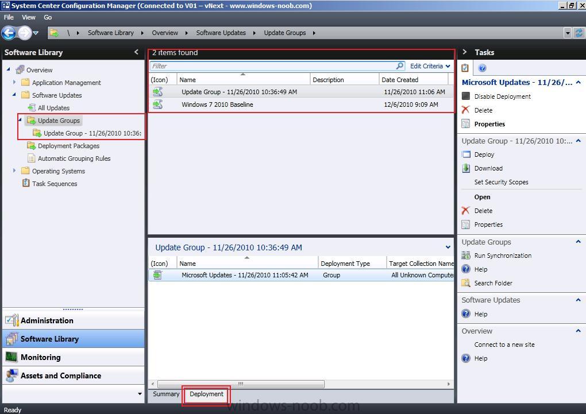
Task: Click the magnifier search icon in the Filter box
Action: (x=399, y=66)
